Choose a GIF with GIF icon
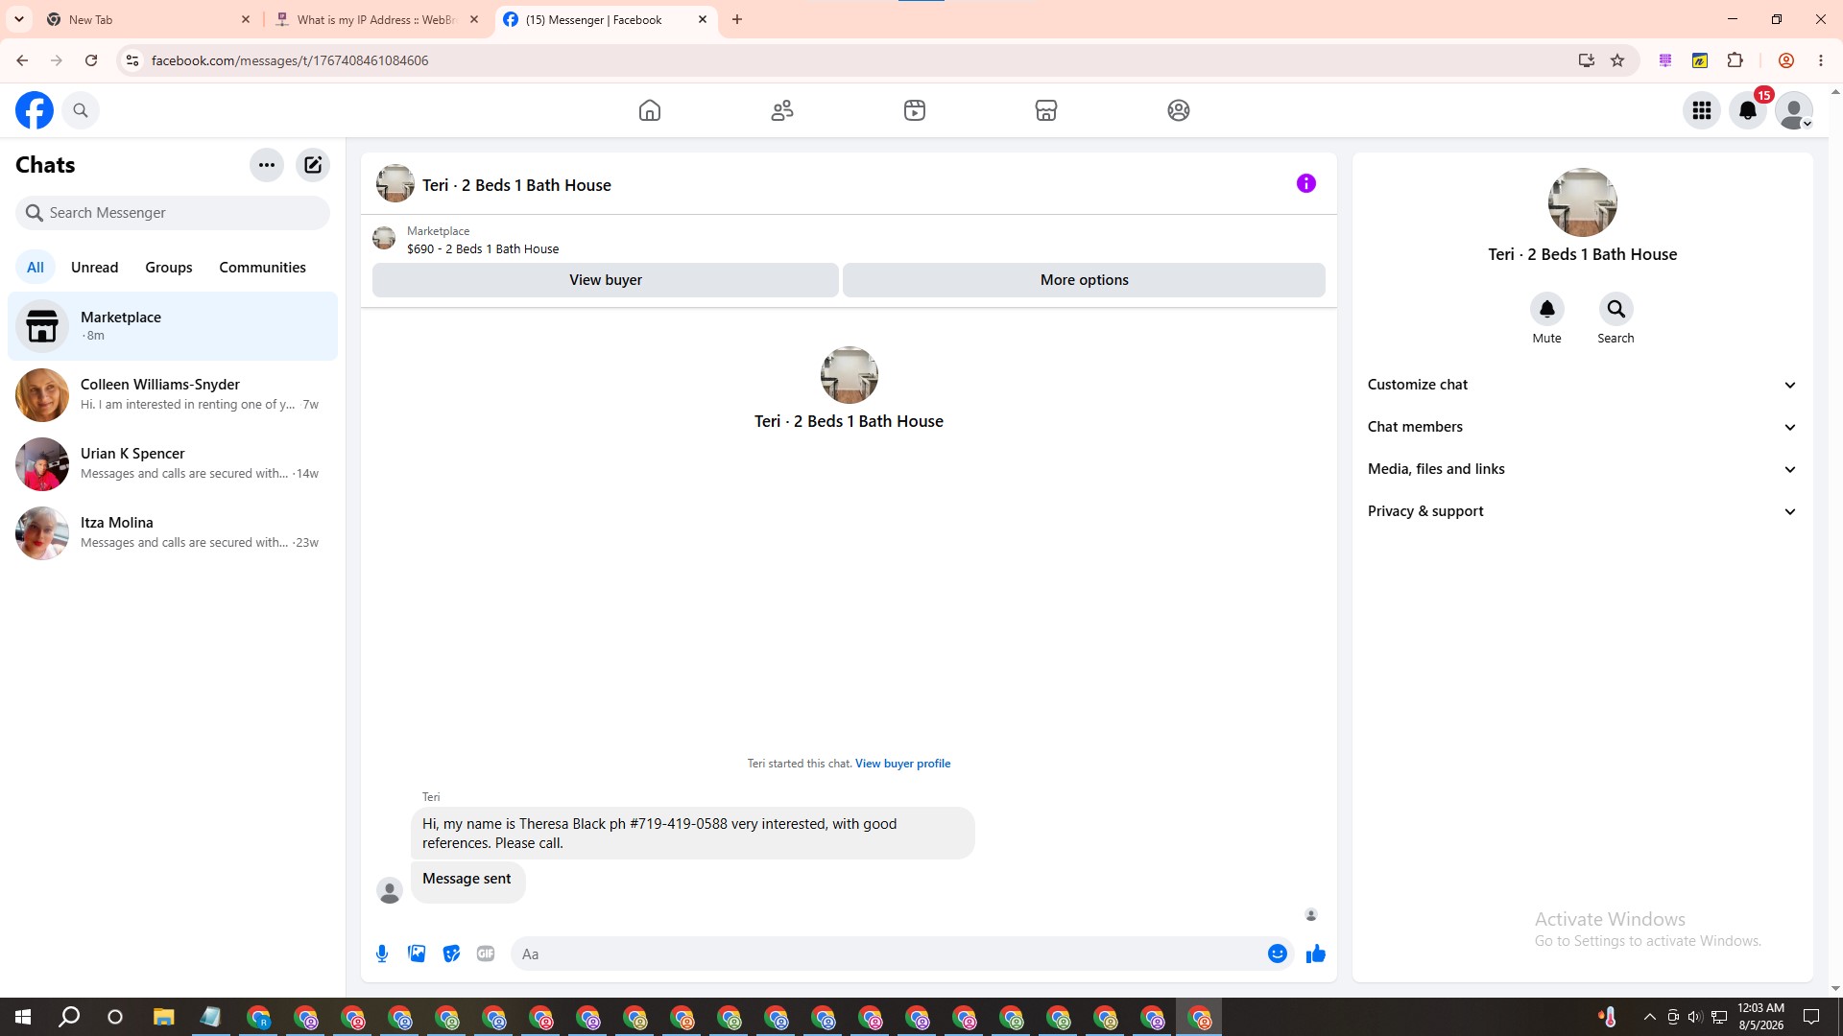This screenshot has height=1036, width=1843. 486,954
